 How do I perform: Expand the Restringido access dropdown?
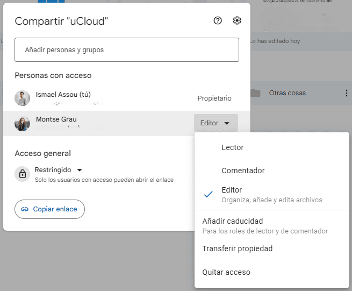coord(59,170)
